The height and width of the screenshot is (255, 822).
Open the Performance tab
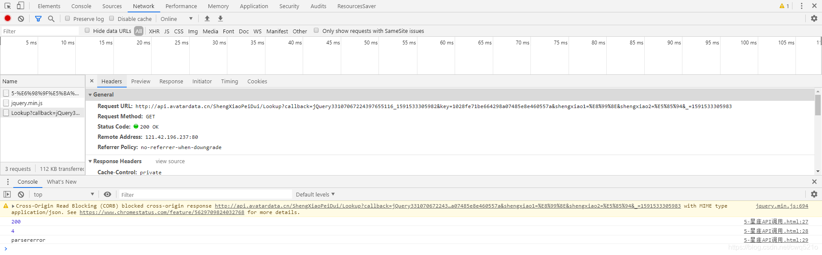point(181,6)
